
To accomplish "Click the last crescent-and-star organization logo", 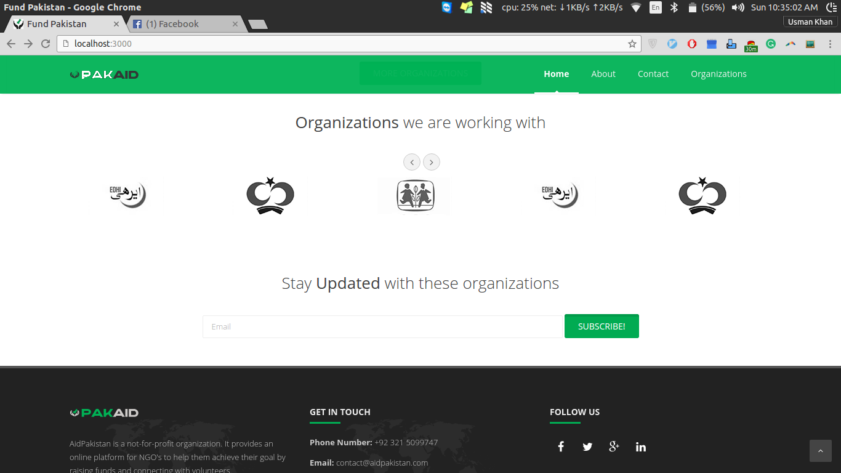I will click(702, 195).
